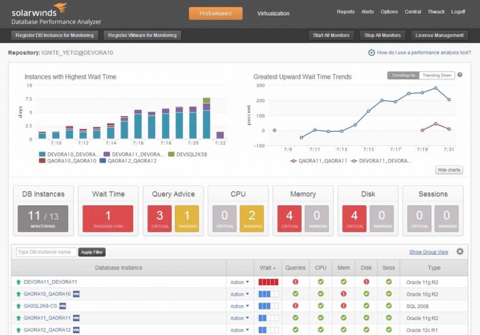Go to Central from top menu

point(412,12)
